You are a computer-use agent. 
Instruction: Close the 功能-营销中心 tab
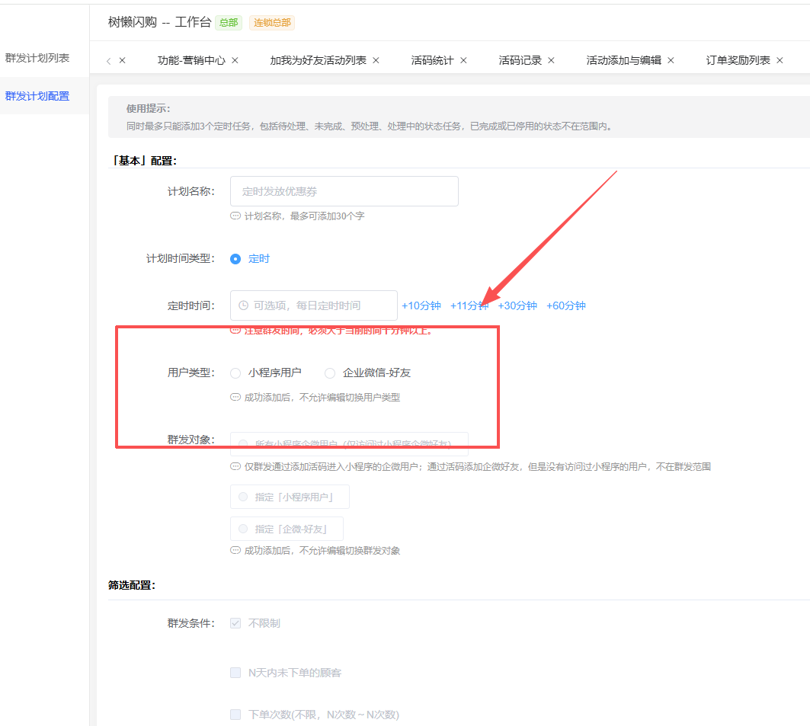(x=235, y=60)
